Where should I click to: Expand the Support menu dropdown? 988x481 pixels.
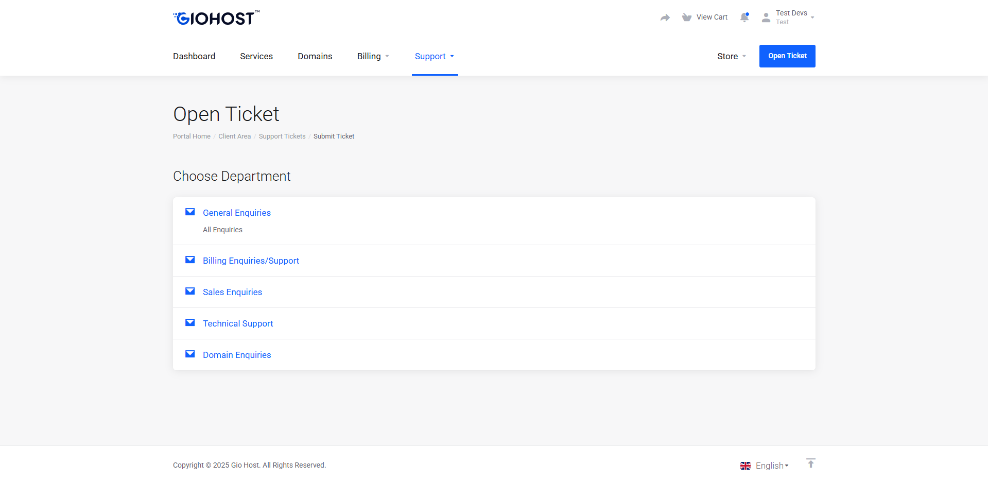point(435,56)
